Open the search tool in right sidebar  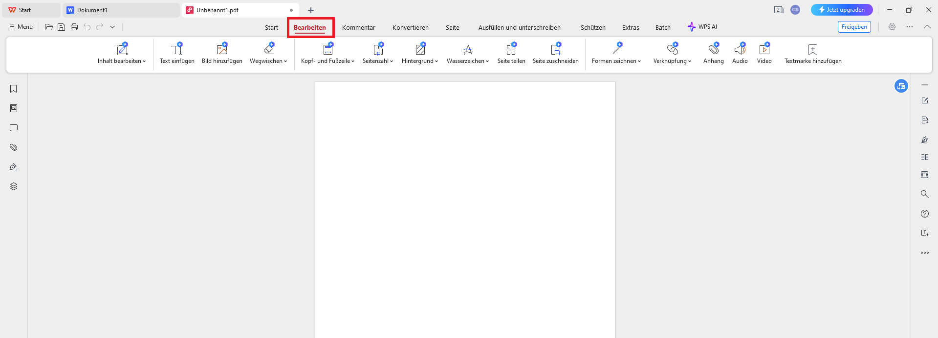[925, 194]
